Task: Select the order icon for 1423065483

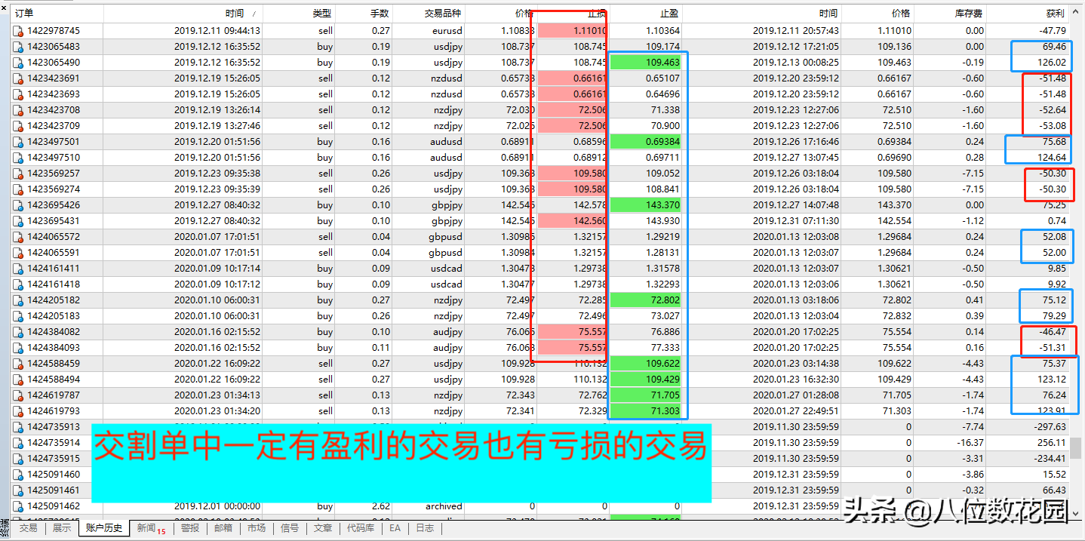Action: pos(19,47)
